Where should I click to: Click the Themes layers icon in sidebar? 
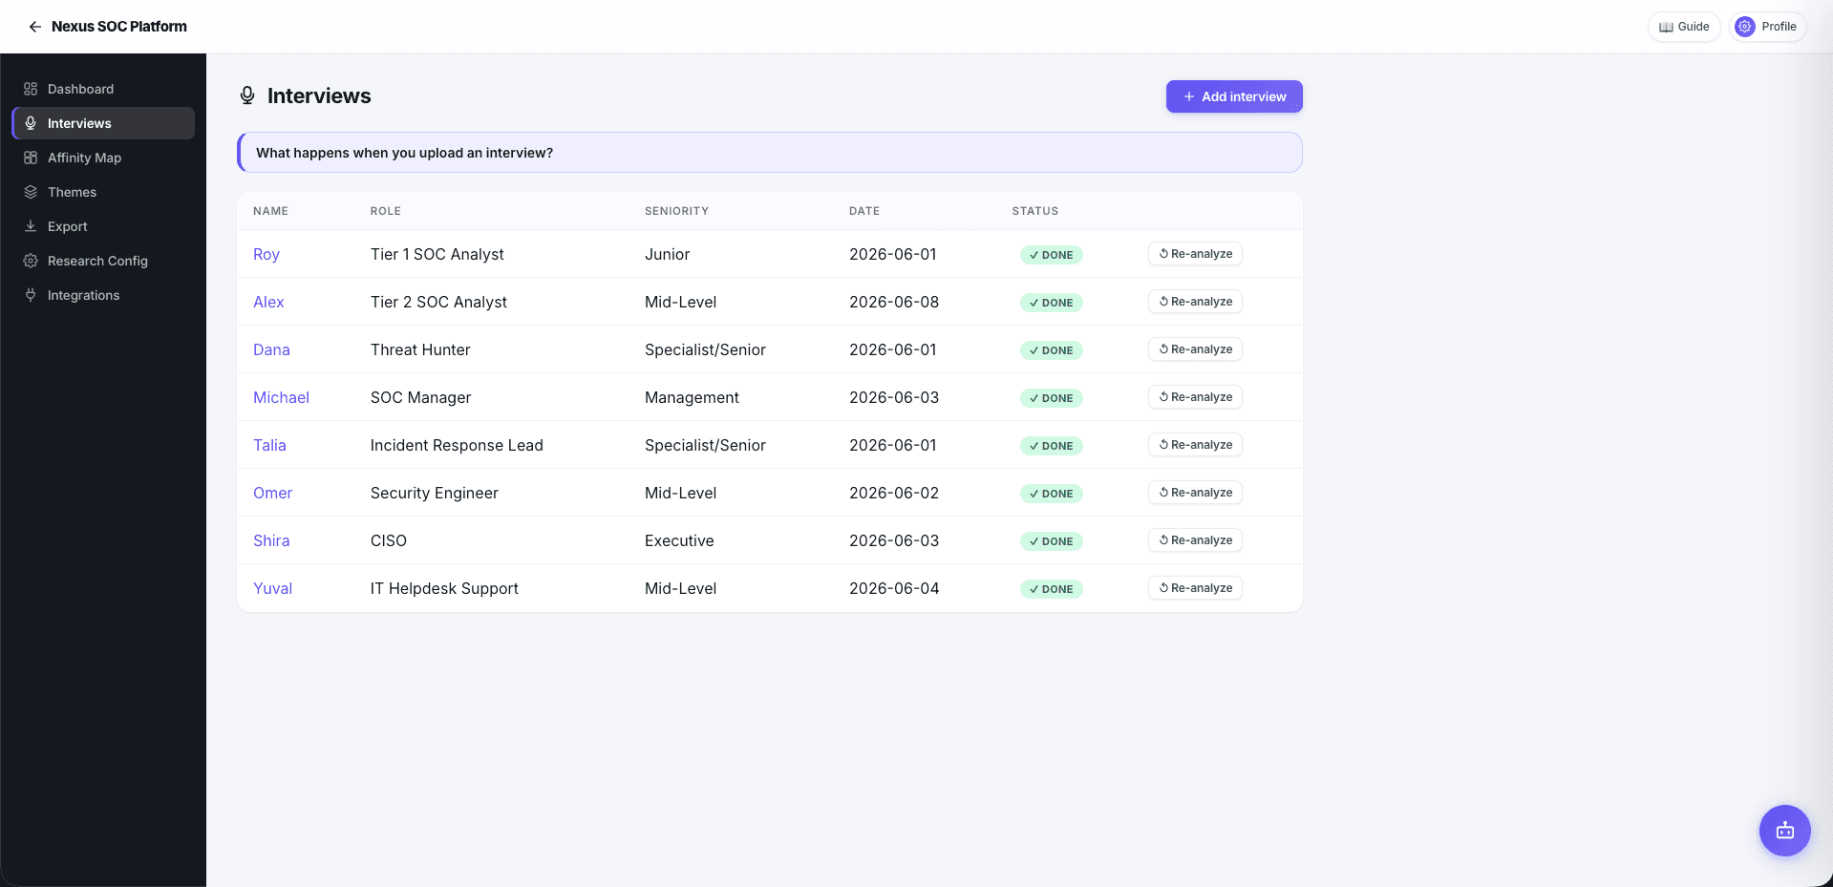pyautogui.click(x=31, y=192)
